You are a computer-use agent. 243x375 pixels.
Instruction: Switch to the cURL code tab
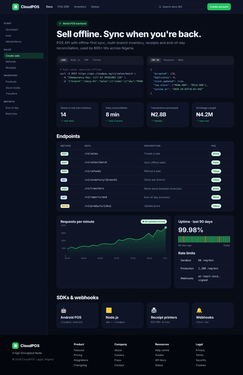click(x=64, y=60)
